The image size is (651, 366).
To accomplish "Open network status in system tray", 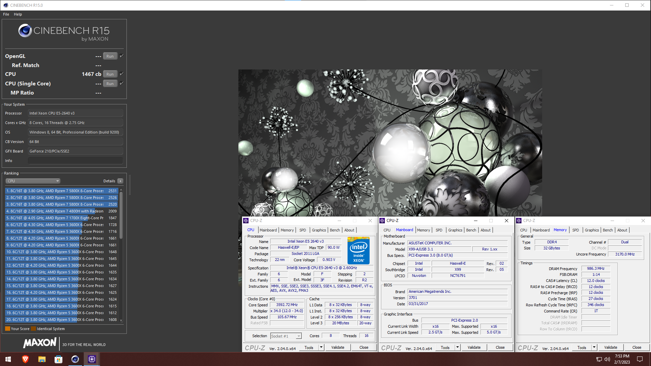I will (x=599, y=359).
